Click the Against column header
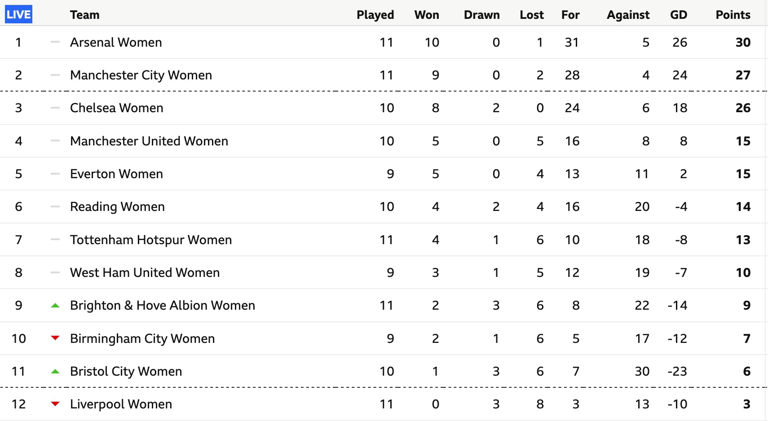Screen dimensions: 768x421 (x=628, y=15)
